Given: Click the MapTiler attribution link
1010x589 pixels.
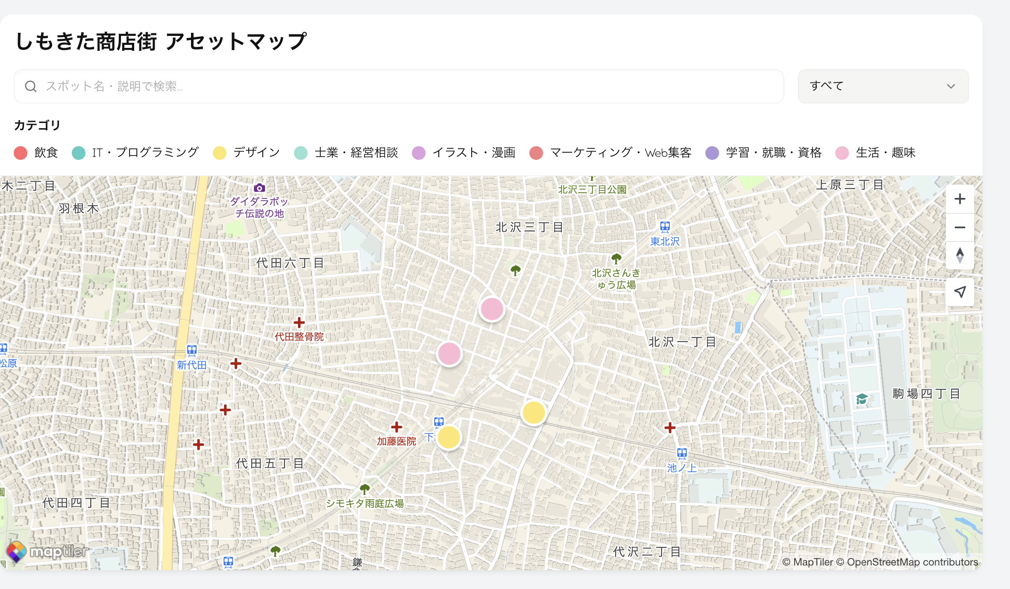Looking at the screenshot, I should pos(814,562).
